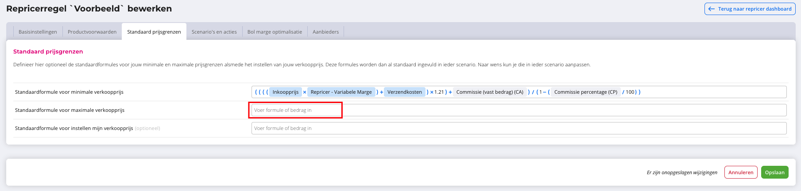Image resolution: width=801 pixels, height=191 pixels.
Task: Show the Aanbieders tab
Action: click(325, 32)
